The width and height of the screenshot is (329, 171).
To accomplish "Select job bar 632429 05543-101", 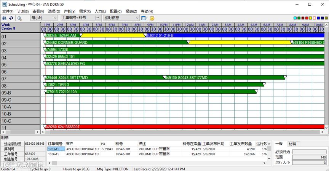I will [x=184, y=56].
